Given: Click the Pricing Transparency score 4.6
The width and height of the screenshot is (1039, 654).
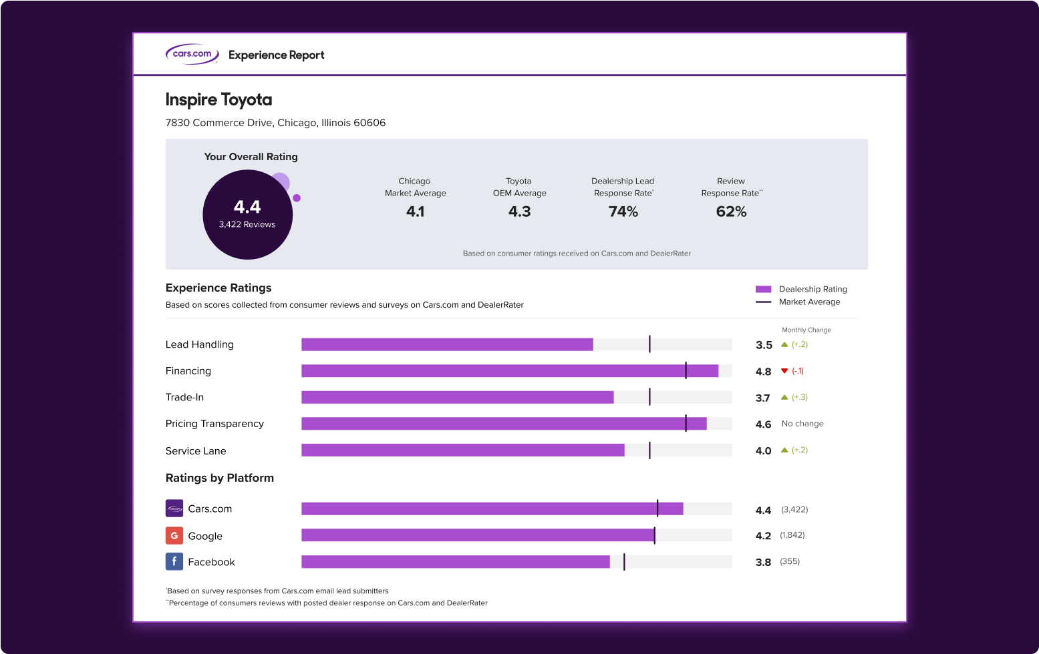Looking at the screenshot, I should 763,424.
